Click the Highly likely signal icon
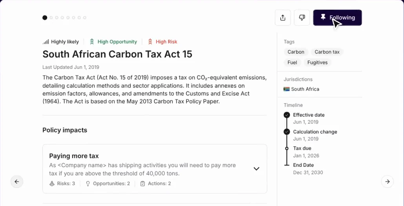Viewport: 404px width, 206px height. pos(45,42)
